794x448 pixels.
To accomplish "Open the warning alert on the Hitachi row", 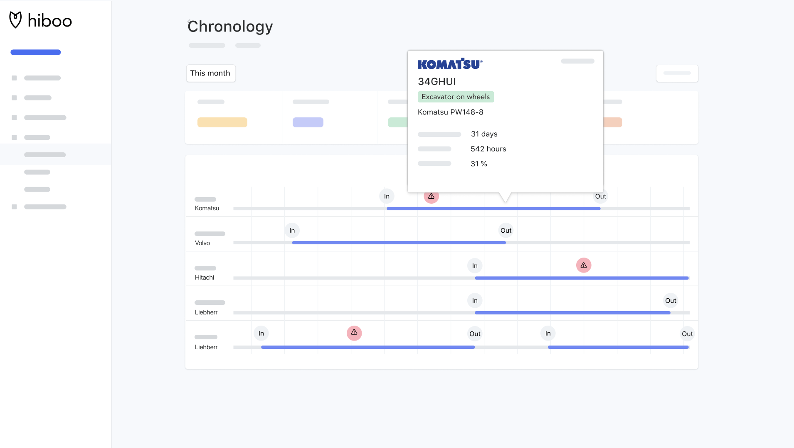I will pyautogui.click(x=584, y=265).
